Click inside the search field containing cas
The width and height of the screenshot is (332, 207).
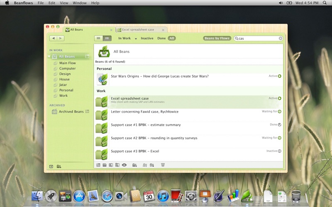258,38
